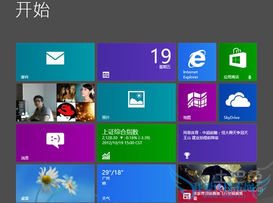Click the 天气 label
273x203 pixels.
[106, 198]
